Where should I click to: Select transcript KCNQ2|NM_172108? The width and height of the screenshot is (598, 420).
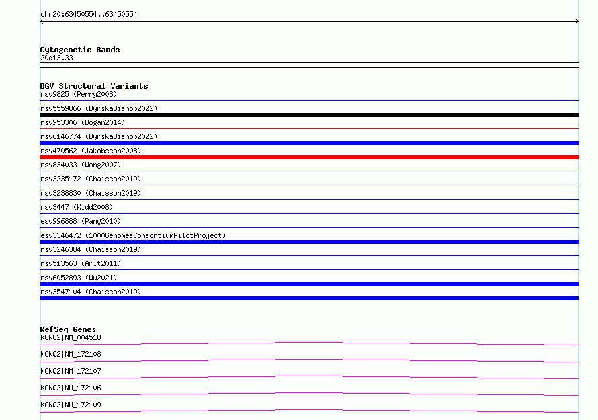71,354
